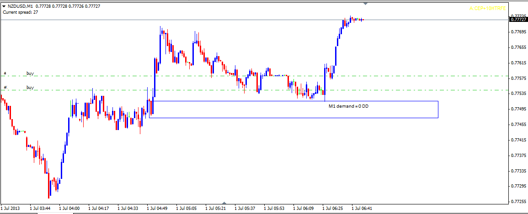Click the chart shift triangle at top edge
The width and height of the screenshot is (528, 214).
[x=365, y=3]
